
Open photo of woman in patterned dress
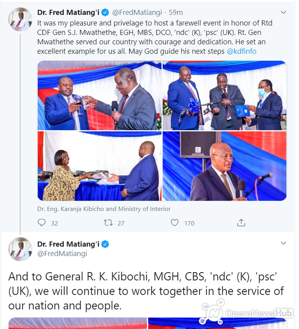[x=100, y=166]
